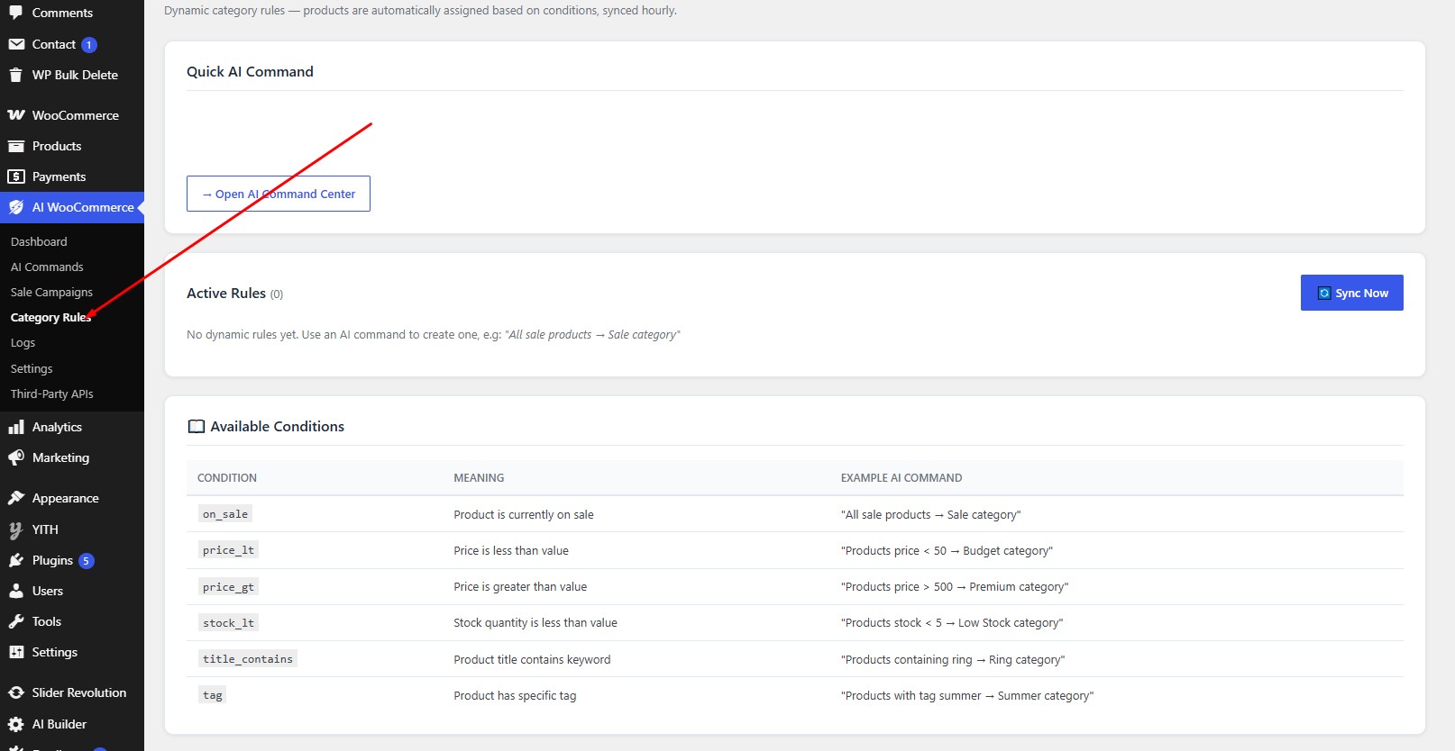This screenshot has width=1455, height=751.
Task: Go to the WooCommerce menu
Action: 72,115
